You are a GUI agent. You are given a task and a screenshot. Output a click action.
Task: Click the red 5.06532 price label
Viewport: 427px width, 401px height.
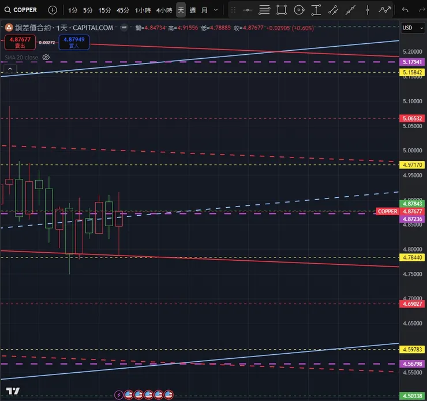(412, 118)
